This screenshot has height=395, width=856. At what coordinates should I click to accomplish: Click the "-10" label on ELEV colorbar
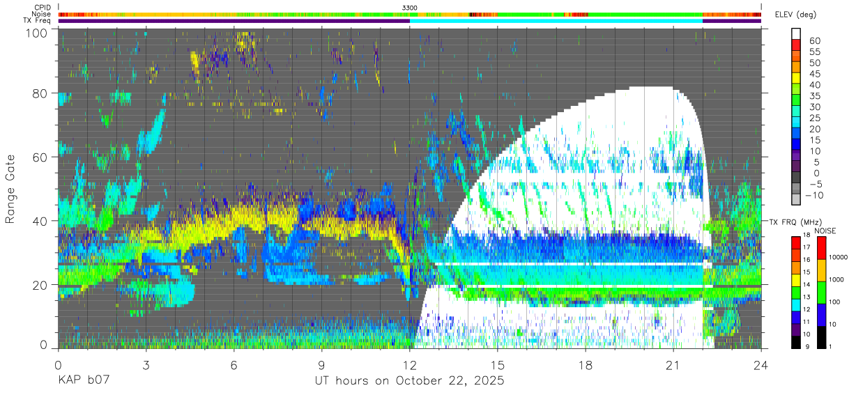(x=815, y=194)
